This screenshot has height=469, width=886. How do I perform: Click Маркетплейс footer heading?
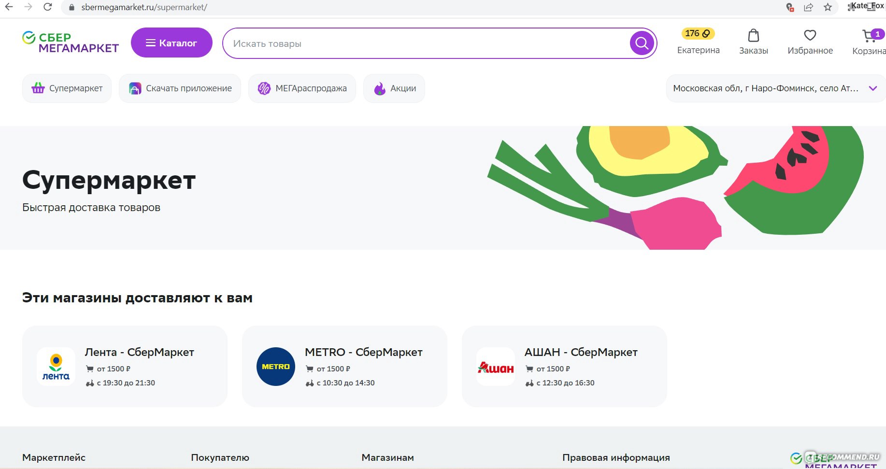tap(54, 458)
